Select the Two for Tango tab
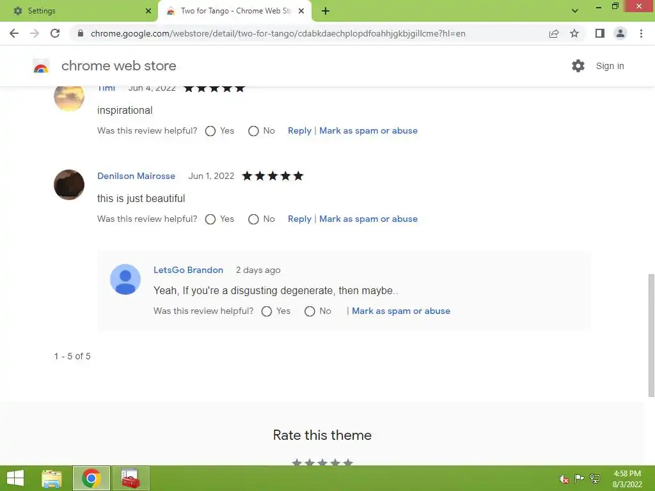The width and height of the screenshot is (655, 491). coord(235,11)
